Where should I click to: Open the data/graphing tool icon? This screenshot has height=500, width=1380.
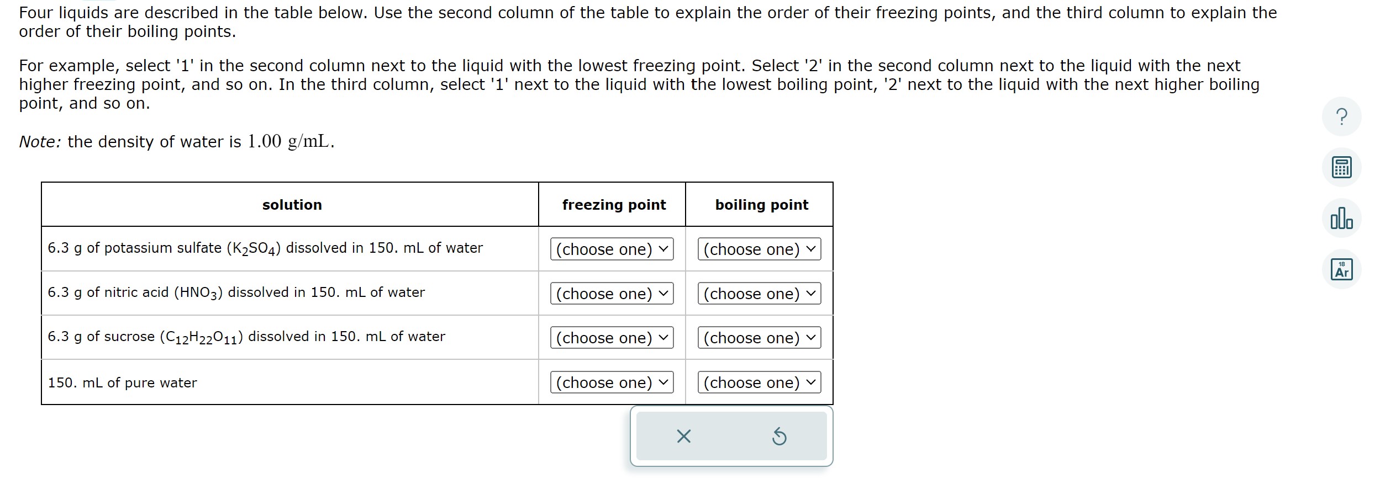[x=1342, y=217]
